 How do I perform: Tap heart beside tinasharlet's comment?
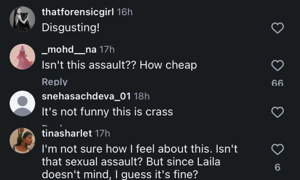point(277,150)
